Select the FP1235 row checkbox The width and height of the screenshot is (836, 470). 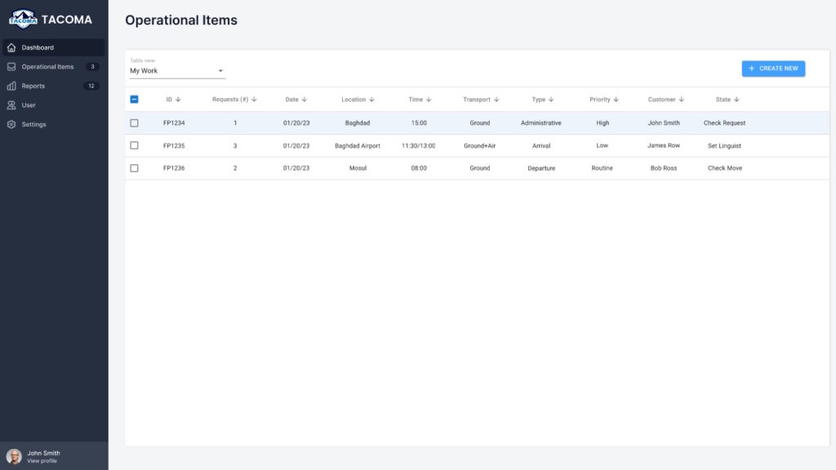(135, 145)
